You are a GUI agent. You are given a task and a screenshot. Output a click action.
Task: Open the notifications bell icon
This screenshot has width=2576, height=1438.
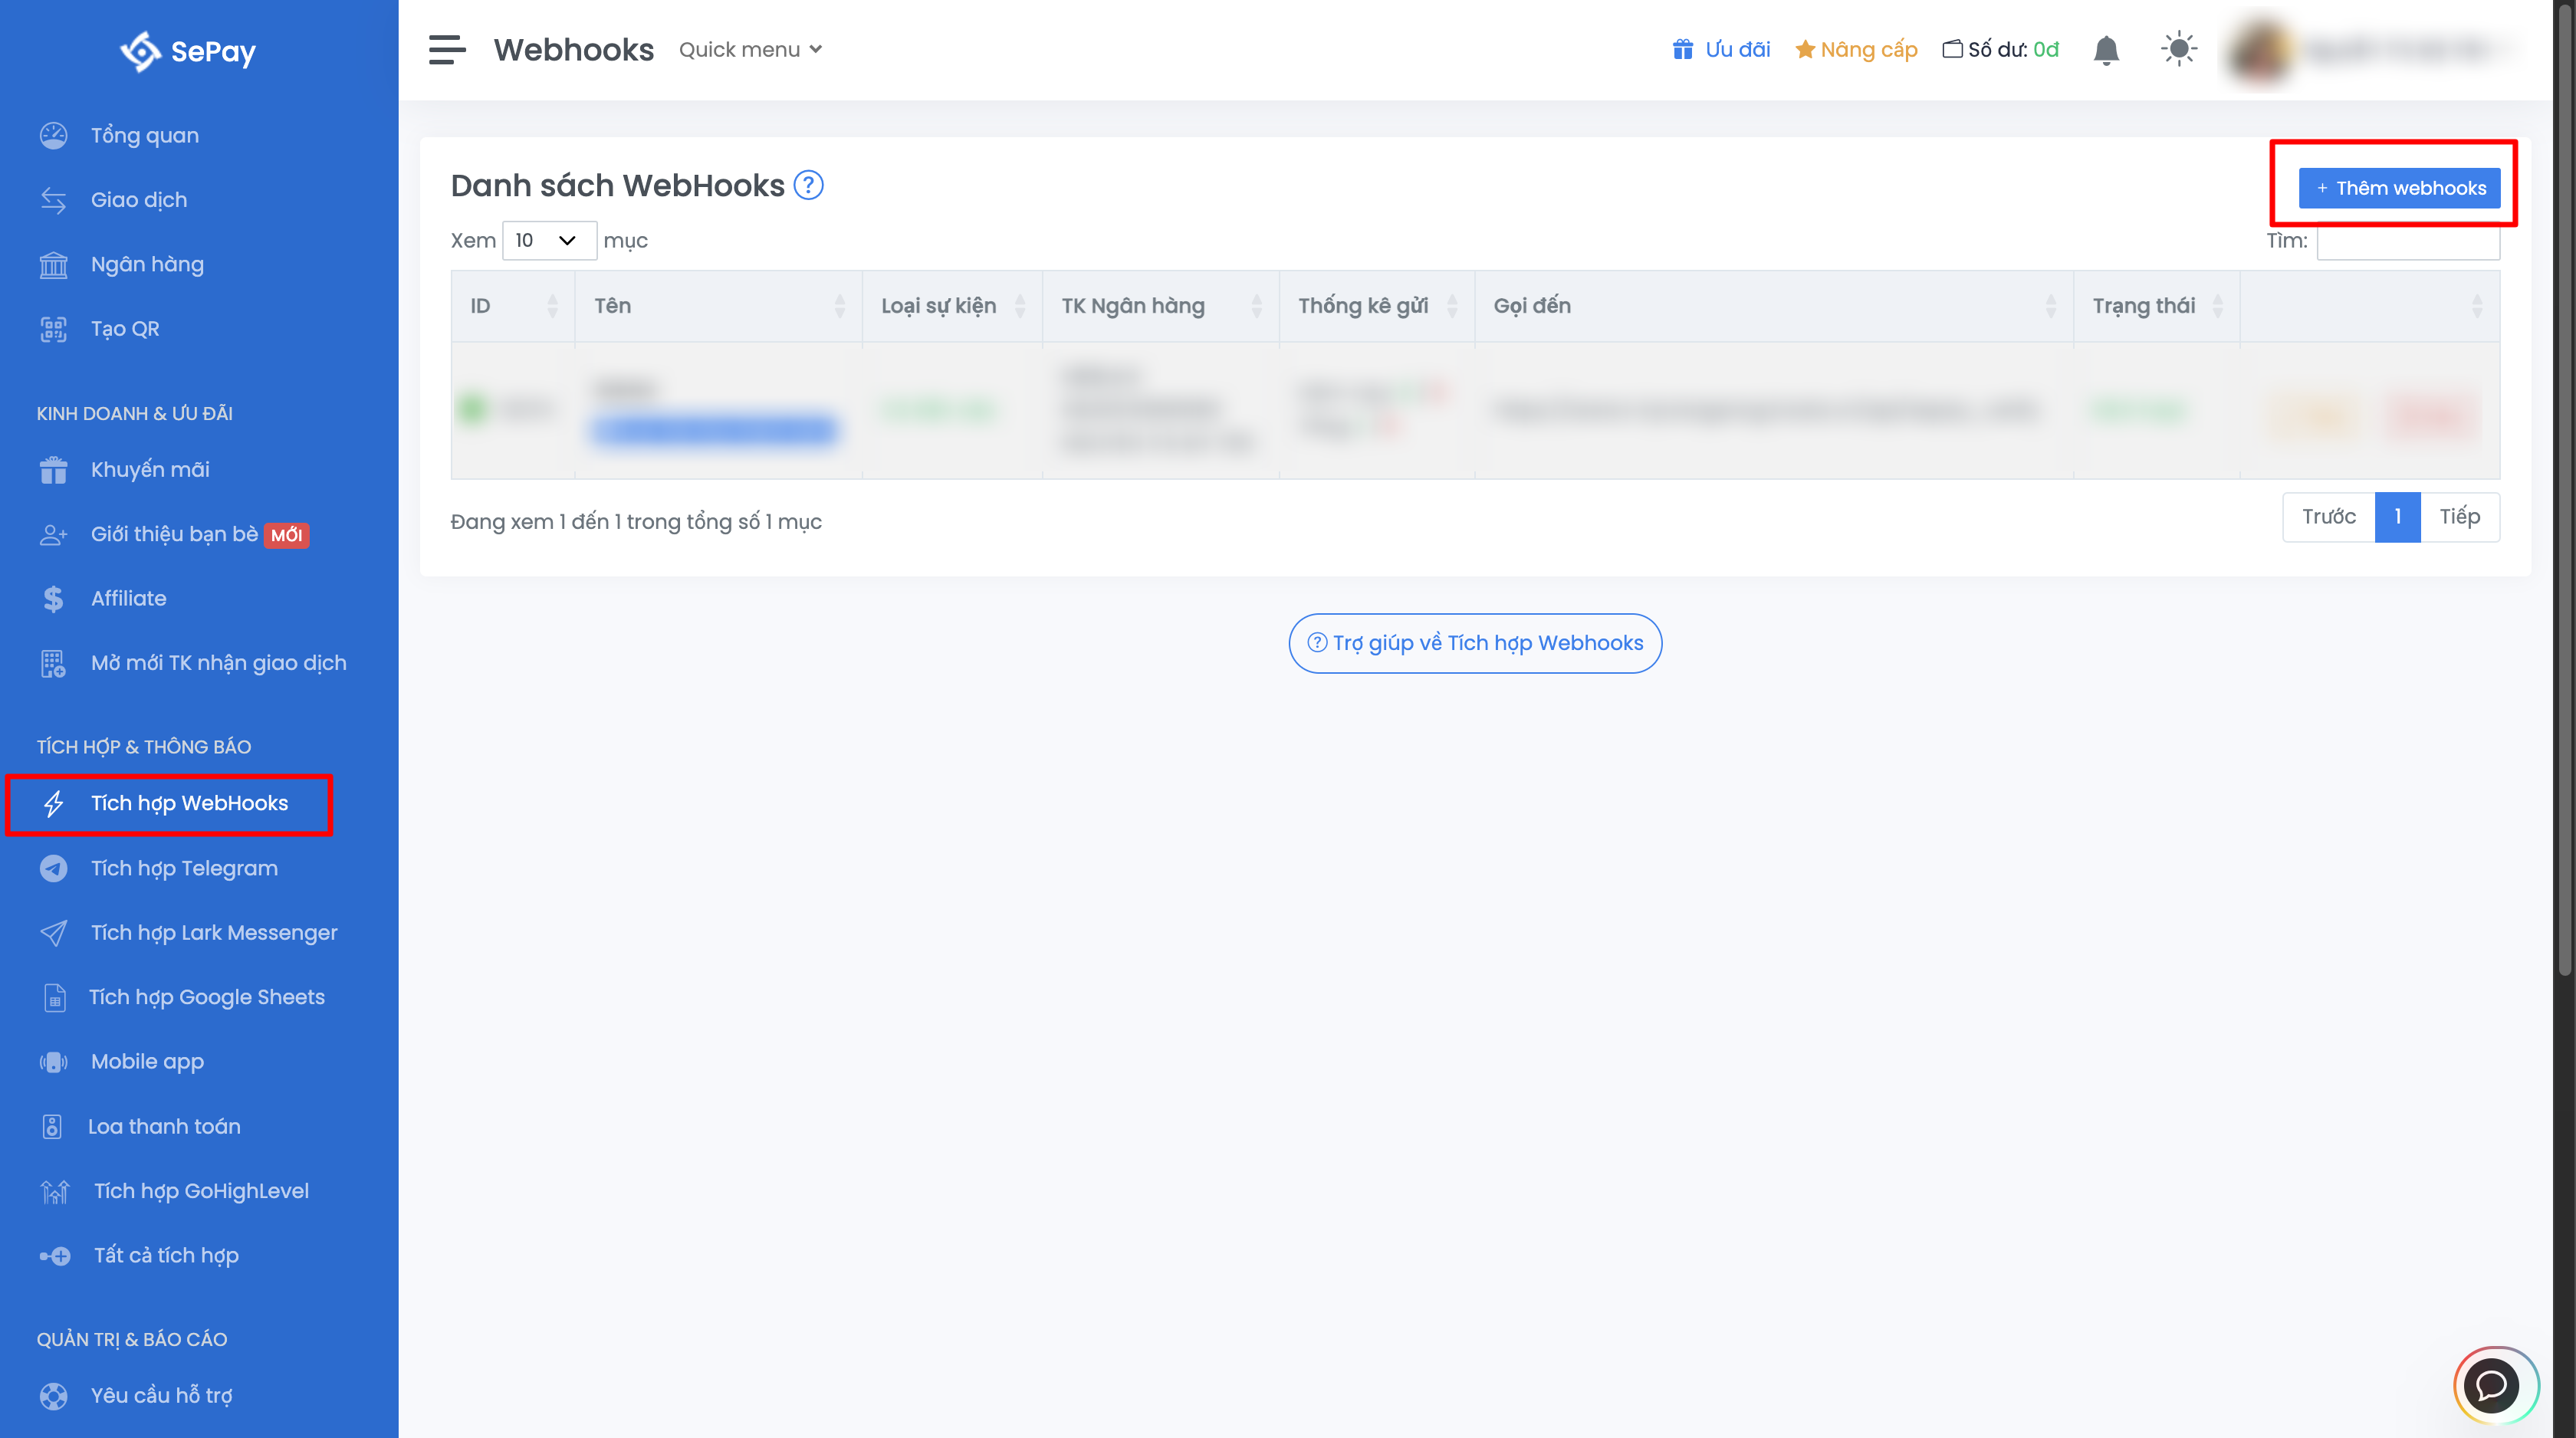click(2106, 49)
